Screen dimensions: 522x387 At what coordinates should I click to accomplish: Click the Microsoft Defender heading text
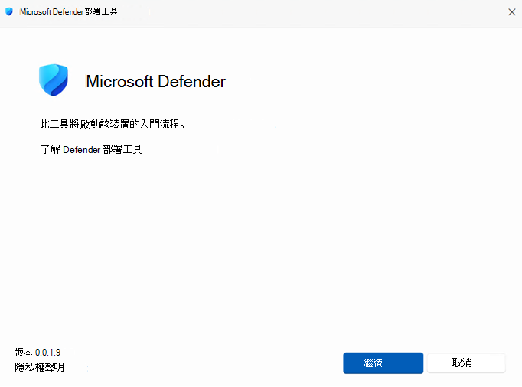156,82
